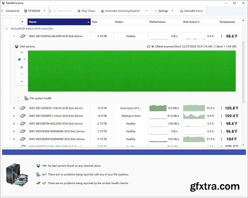
Task: Click the 129 MB/s performance graph
Action: pos(158,108)
